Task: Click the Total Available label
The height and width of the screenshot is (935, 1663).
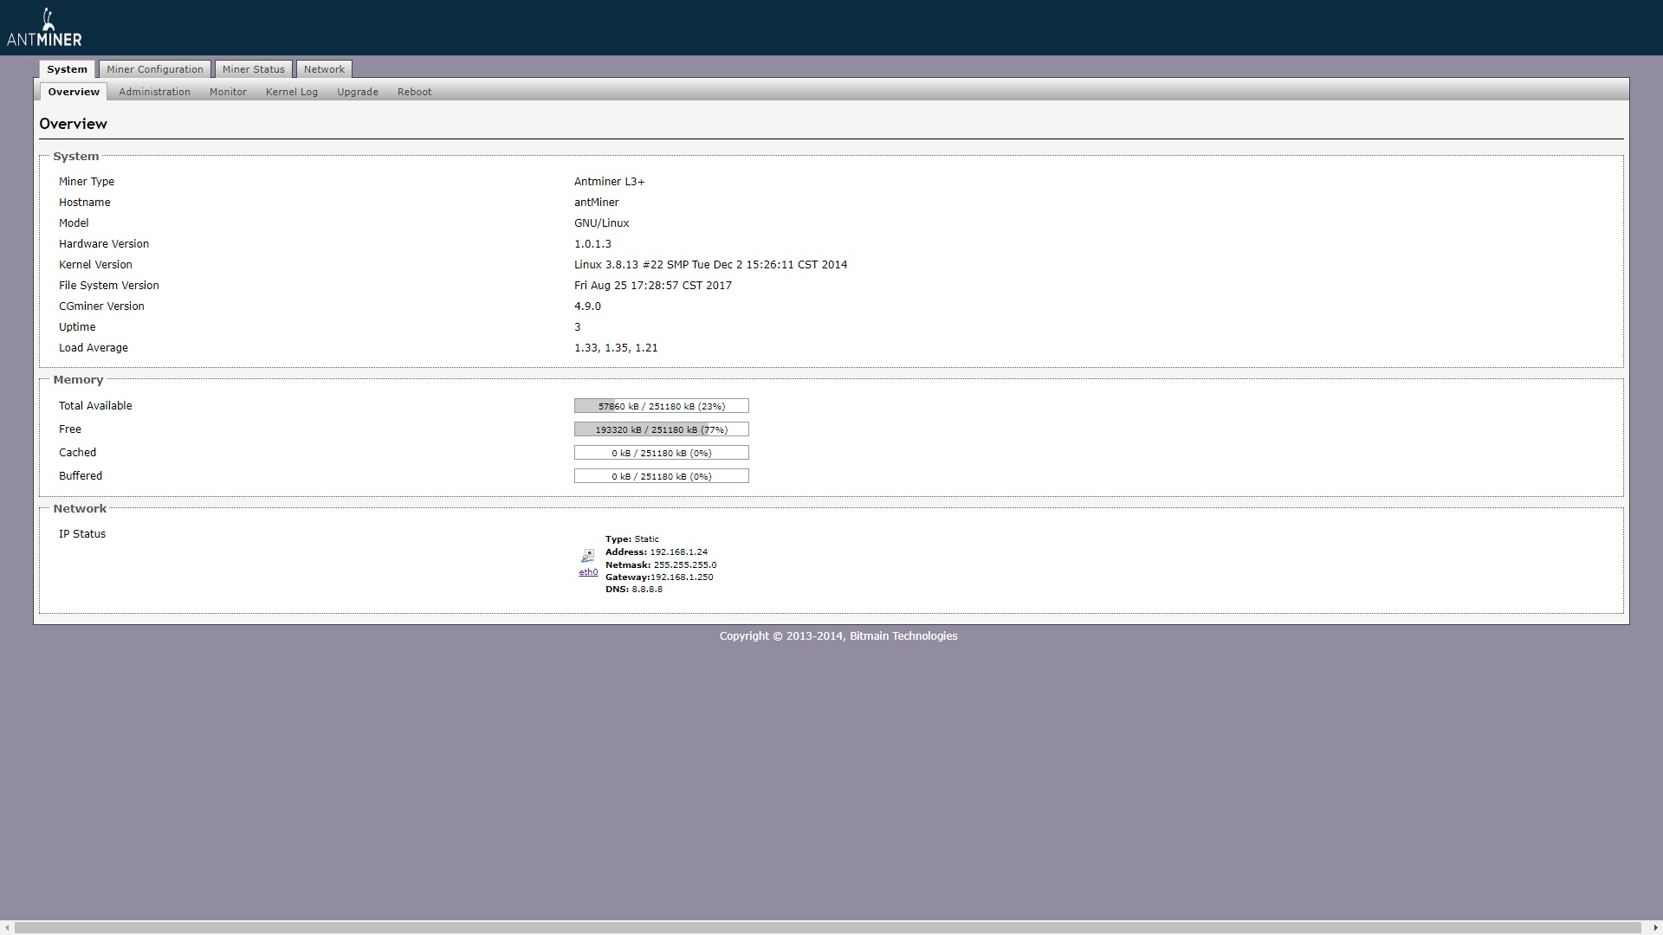Action: pyautogui.click(x=95, y=406)
